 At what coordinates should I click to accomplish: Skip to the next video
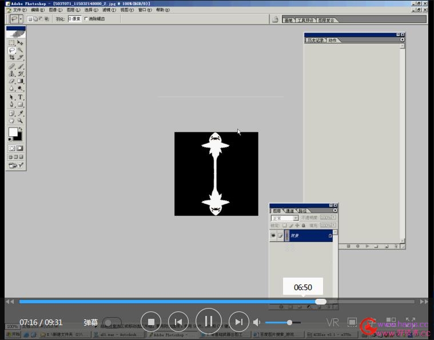coord(238,322)
